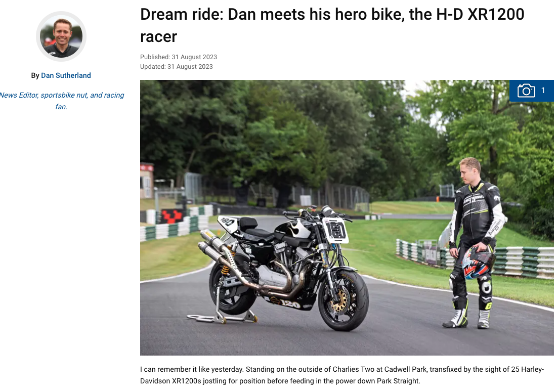Image resolution: width=558 pixels, height=392 pixels.
Task: Click the helmet held by the rider
Action: [478, 263]
